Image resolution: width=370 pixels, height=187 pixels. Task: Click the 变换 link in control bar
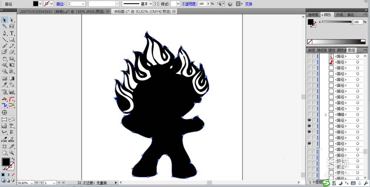[x=249, y=4]
